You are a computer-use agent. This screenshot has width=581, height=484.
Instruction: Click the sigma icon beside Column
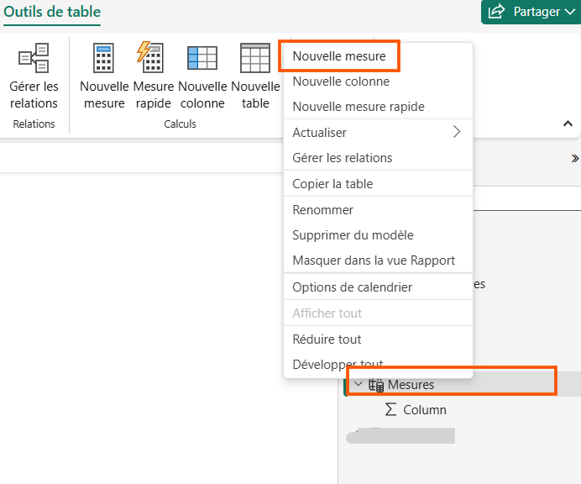coord(390,409)
